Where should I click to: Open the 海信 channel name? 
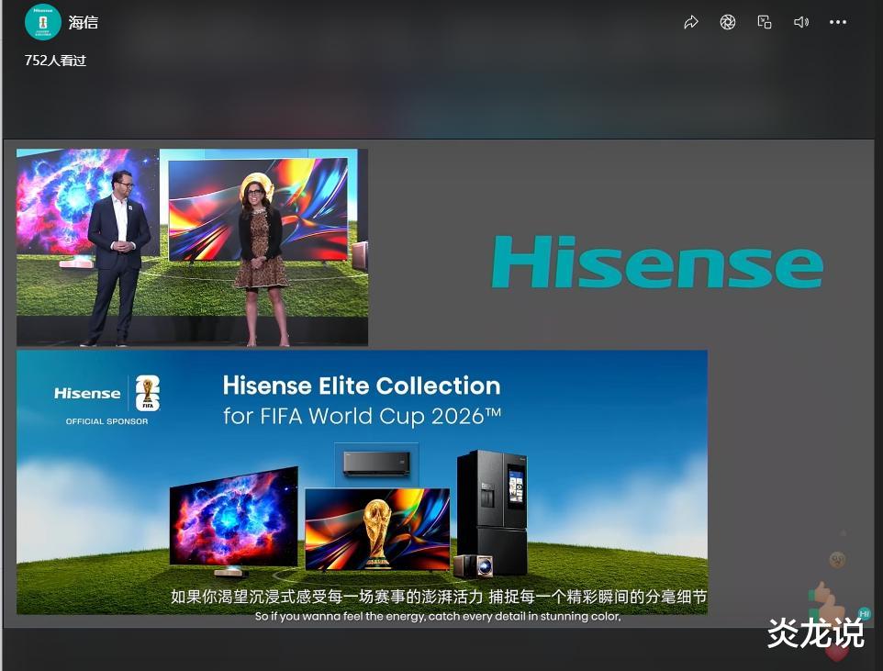(84, 23)
